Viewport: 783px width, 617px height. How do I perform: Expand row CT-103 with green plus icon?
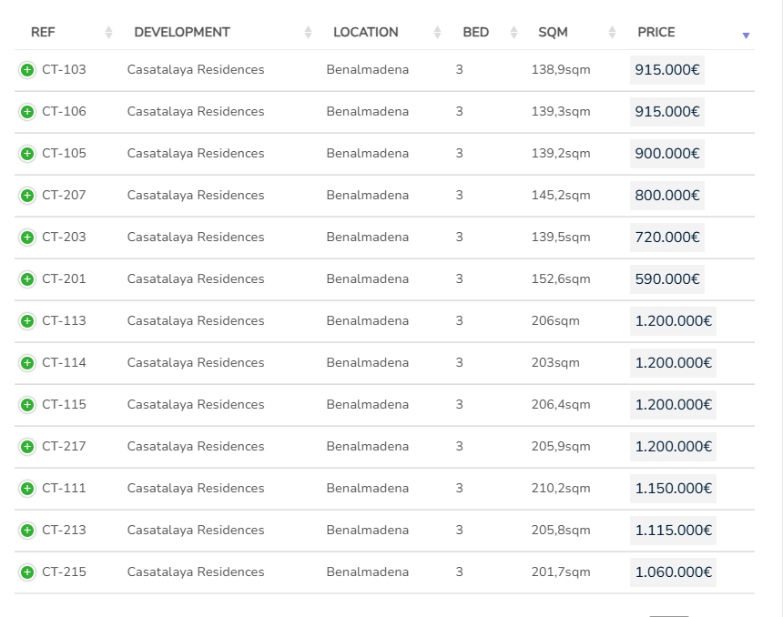coord(27,70)
